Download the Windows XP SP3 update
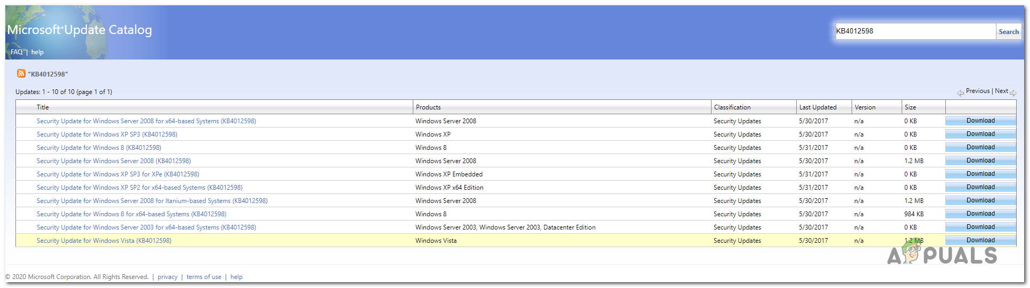The height and width of the screenshot is (288, 1030). click(980, 134)
